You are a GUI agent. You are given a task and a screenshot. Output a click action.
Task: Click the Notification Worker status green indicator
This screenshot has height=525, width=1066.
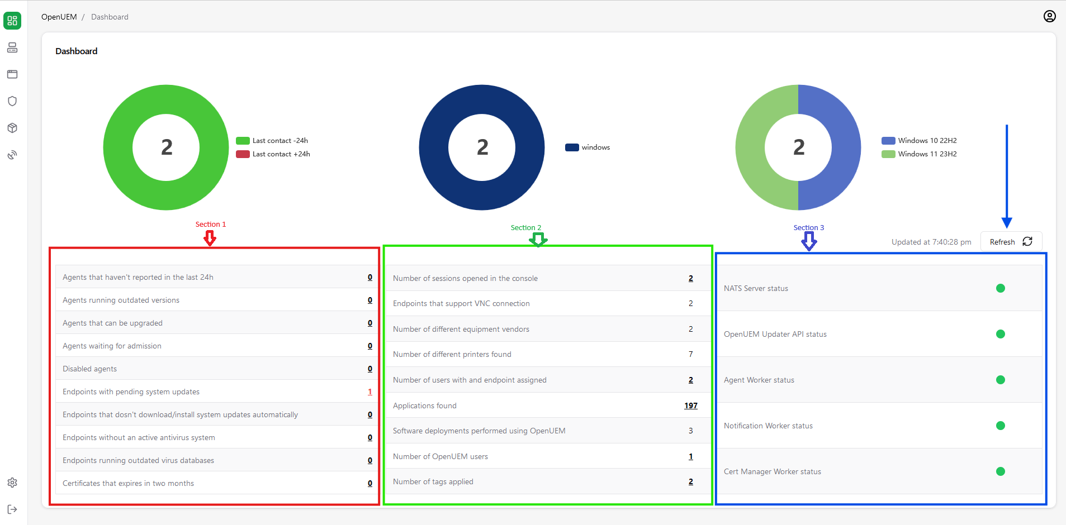click(x=1001, y=426)
